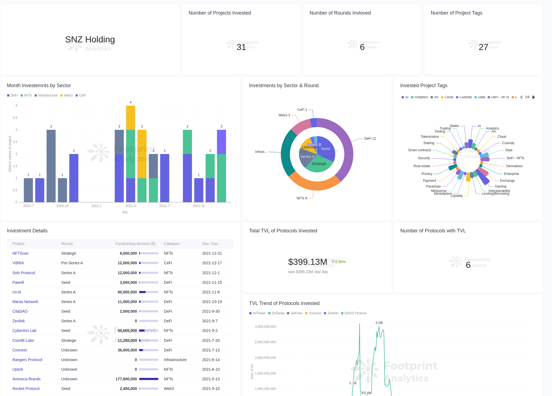Click the right arrow to view next legend page
The height and width of the screenshot is (396, 552).
click(534, 97)
